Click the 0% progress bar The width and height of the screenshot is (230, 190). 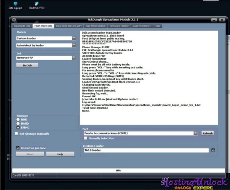point(118,170)
